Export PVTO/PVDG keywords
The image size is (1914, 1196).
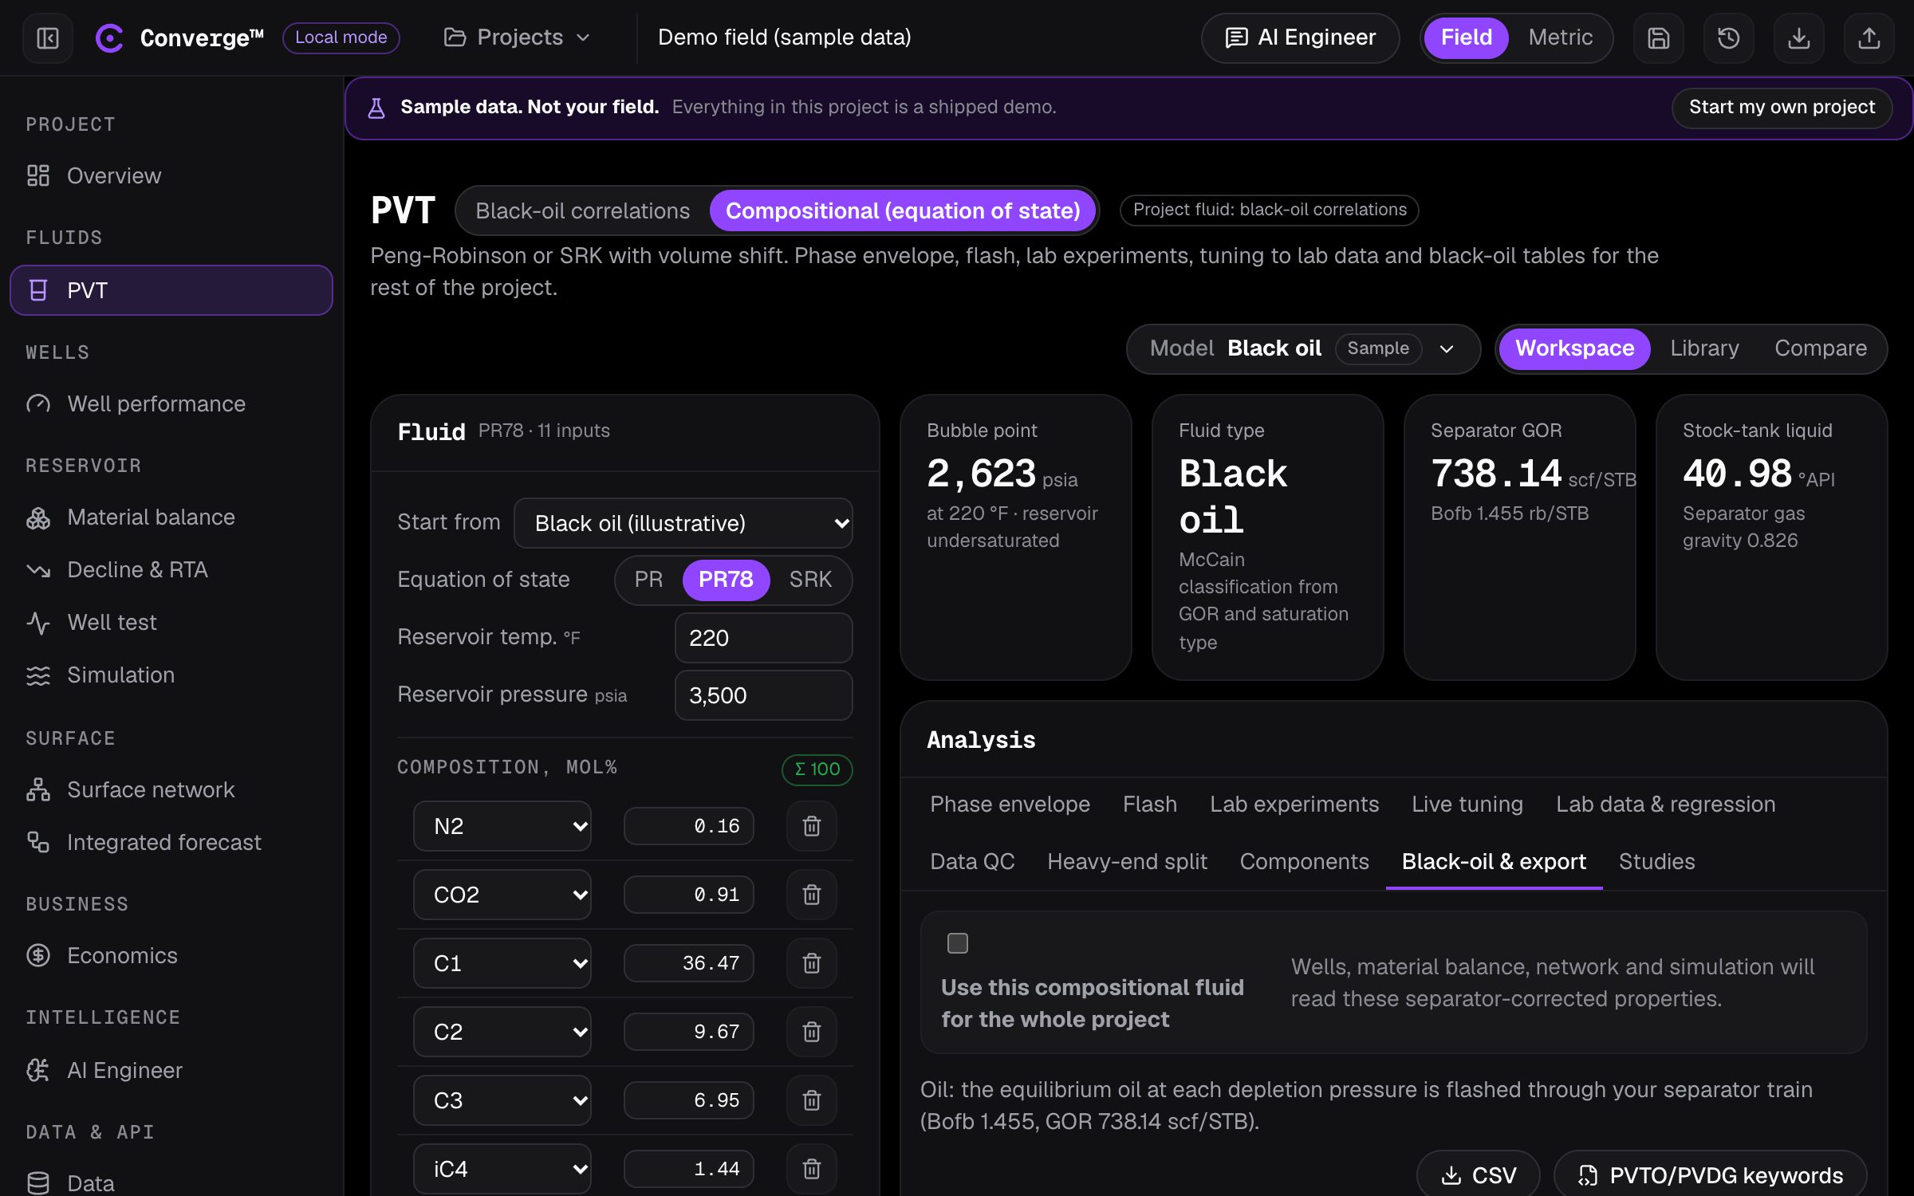click(x=1710, y=1174)
